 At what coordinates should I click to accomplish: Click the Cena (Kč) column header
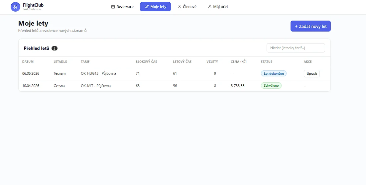coord(239,62)
